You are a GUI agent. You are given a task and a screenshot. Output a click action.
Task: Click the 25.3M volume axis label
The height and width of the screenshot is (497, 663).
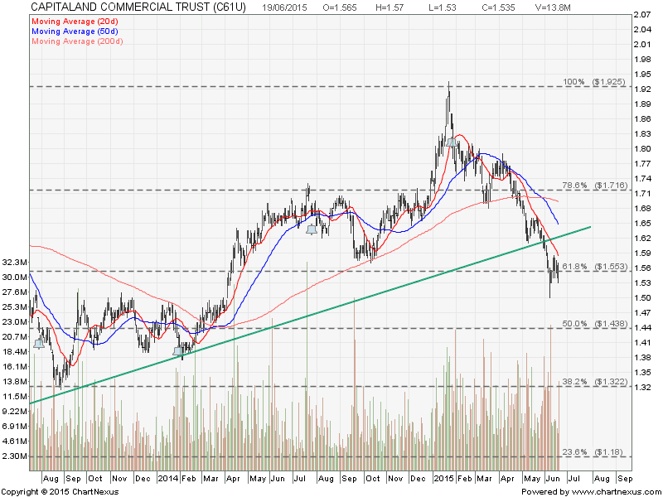(x=15, y=306)
